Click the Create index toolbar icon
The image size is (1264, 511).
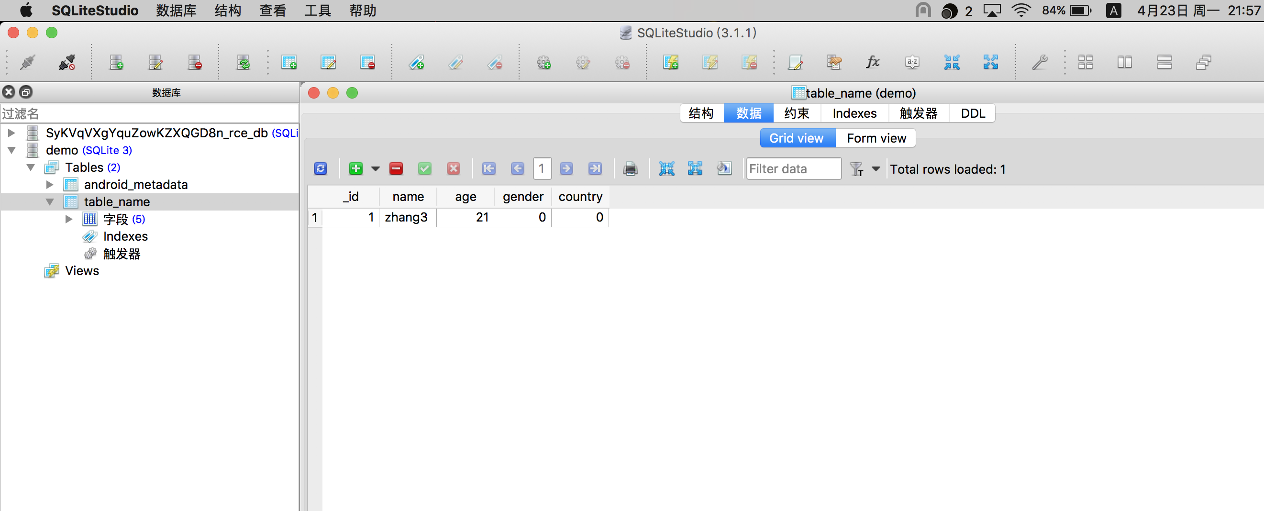click(416, 62)
